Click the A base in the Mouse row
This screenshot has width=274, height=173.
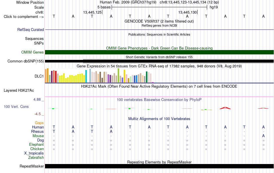[263, 136]
